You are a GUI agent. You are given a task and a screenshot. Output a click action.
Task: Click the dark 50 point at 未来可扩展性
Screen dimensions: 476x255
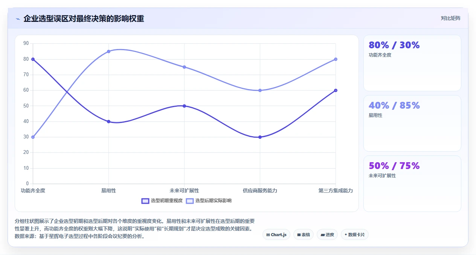184,106
